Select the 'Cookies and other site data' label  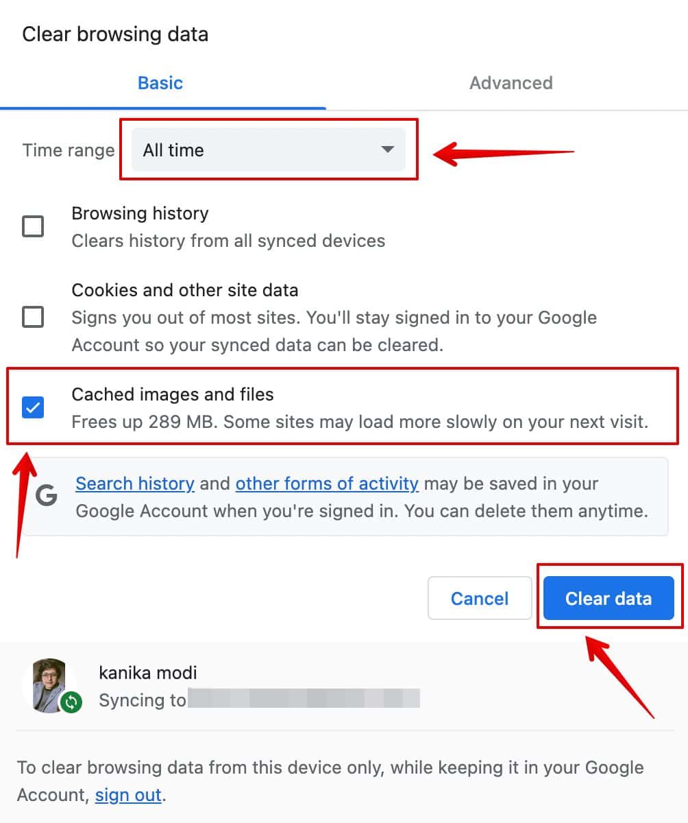point(184,290)
